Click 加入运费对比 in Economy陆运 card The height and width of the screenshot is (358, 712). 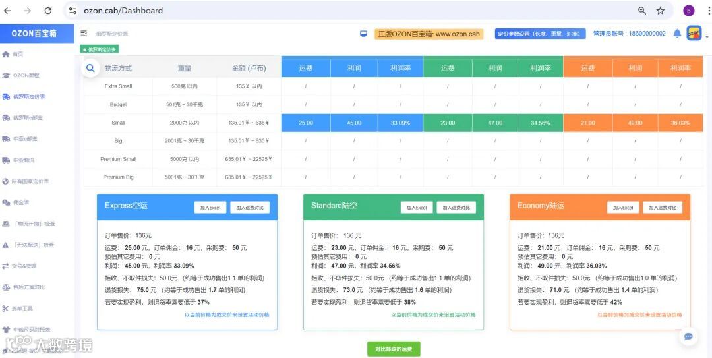(663, 207)
